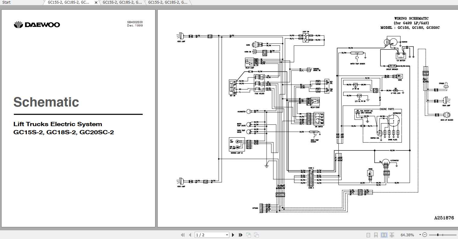Click the previous page arrow
This screenshot has width=458, height=239.
190,235
